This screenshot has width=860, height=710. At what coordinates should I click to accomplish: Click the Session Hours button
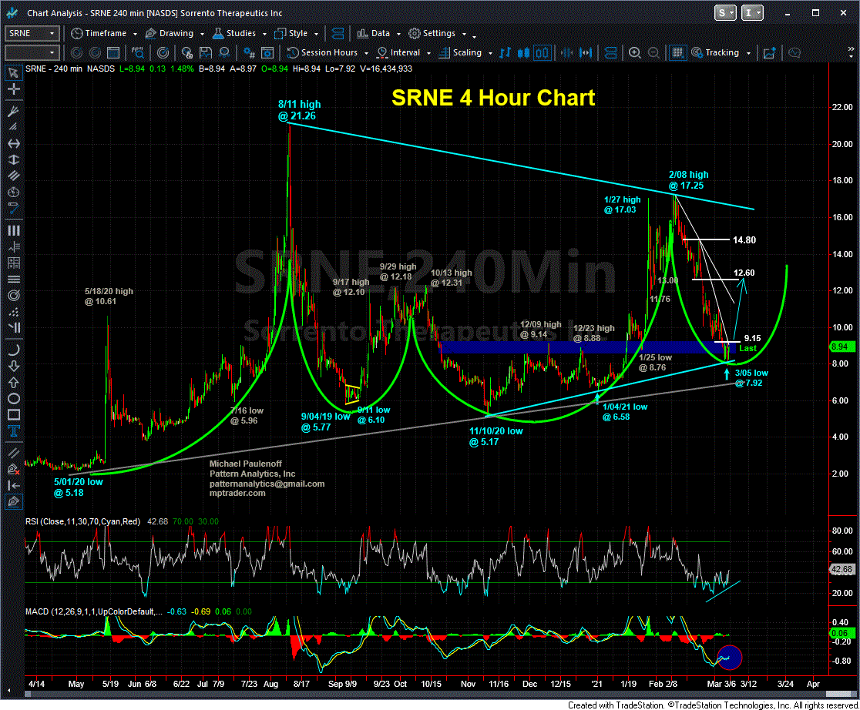click(324, 53)
